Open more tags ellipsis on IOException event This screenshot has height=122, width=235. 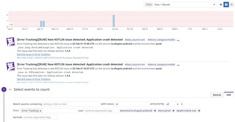point(178,65)
